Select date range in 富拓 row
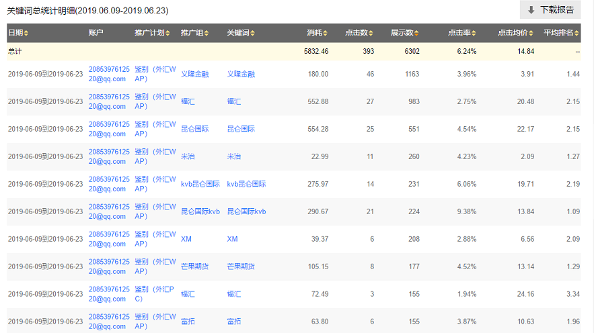 [46, 322]
